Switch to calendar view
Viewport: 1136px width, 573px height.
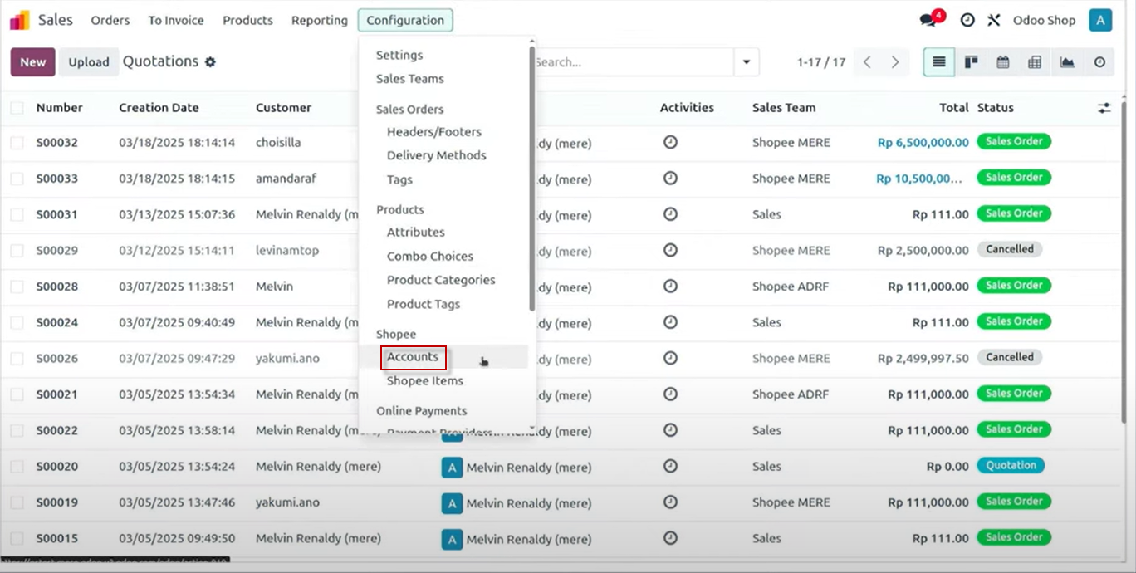[x=1003, y=62]
